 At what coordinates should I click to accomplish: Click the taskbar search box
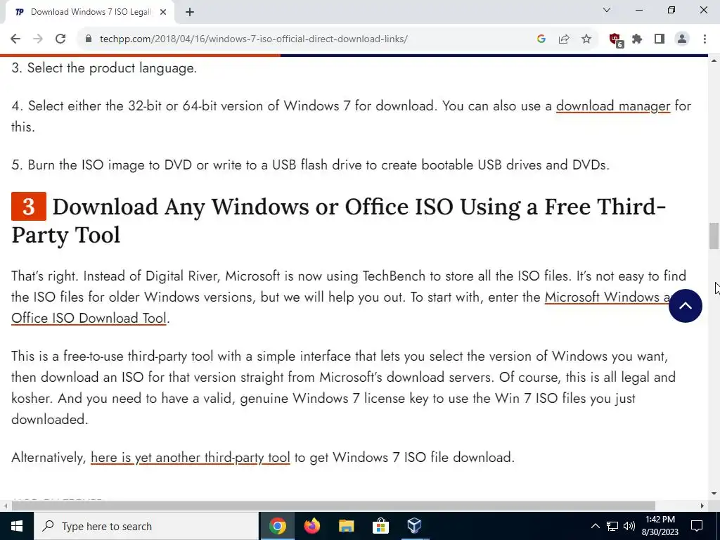tap(146, 526)
